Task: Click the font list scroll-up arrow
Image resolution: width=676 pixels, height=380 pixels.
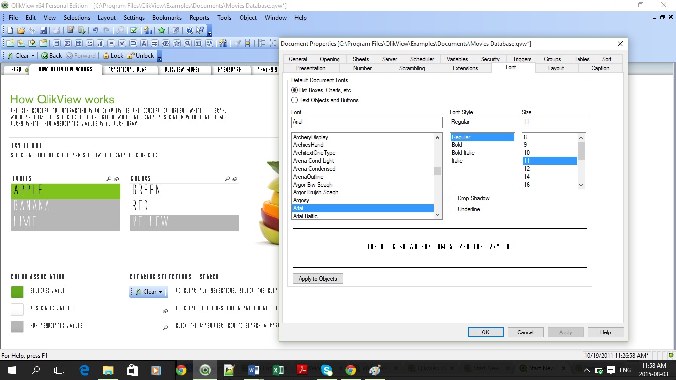Action: pyautogui.click(x=438, y=137)
